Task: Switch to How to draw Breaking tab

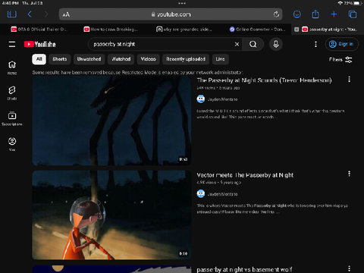Action: pyautogui.click(x=111, y=30)
